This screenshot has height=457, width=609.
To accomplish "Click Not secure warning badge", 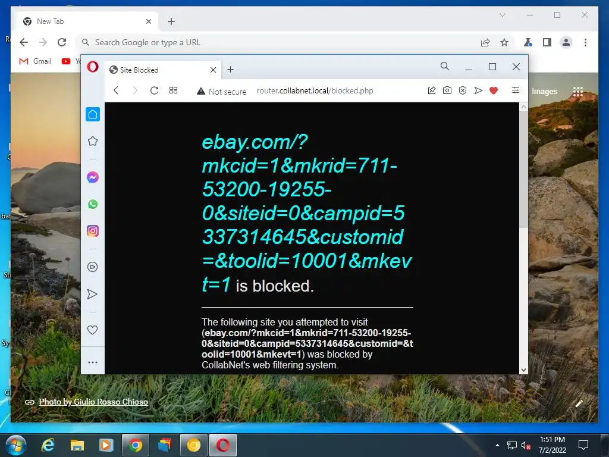I will tap(221, 91).
